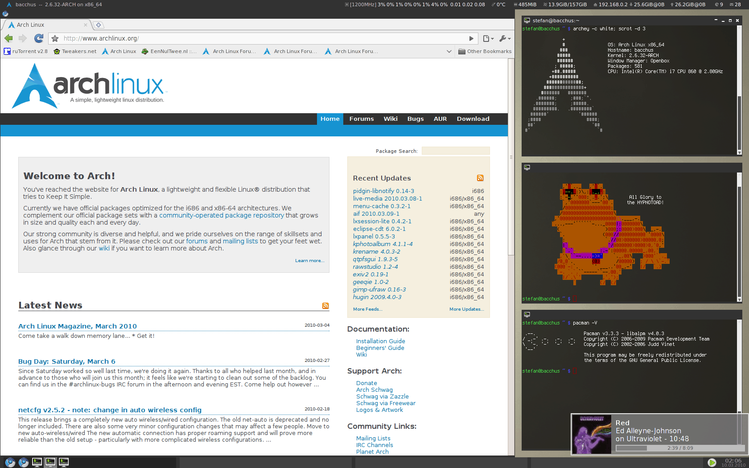Click the 'Learn more...' link
Viewport: 749px width, 468px height.
point(309,261)
